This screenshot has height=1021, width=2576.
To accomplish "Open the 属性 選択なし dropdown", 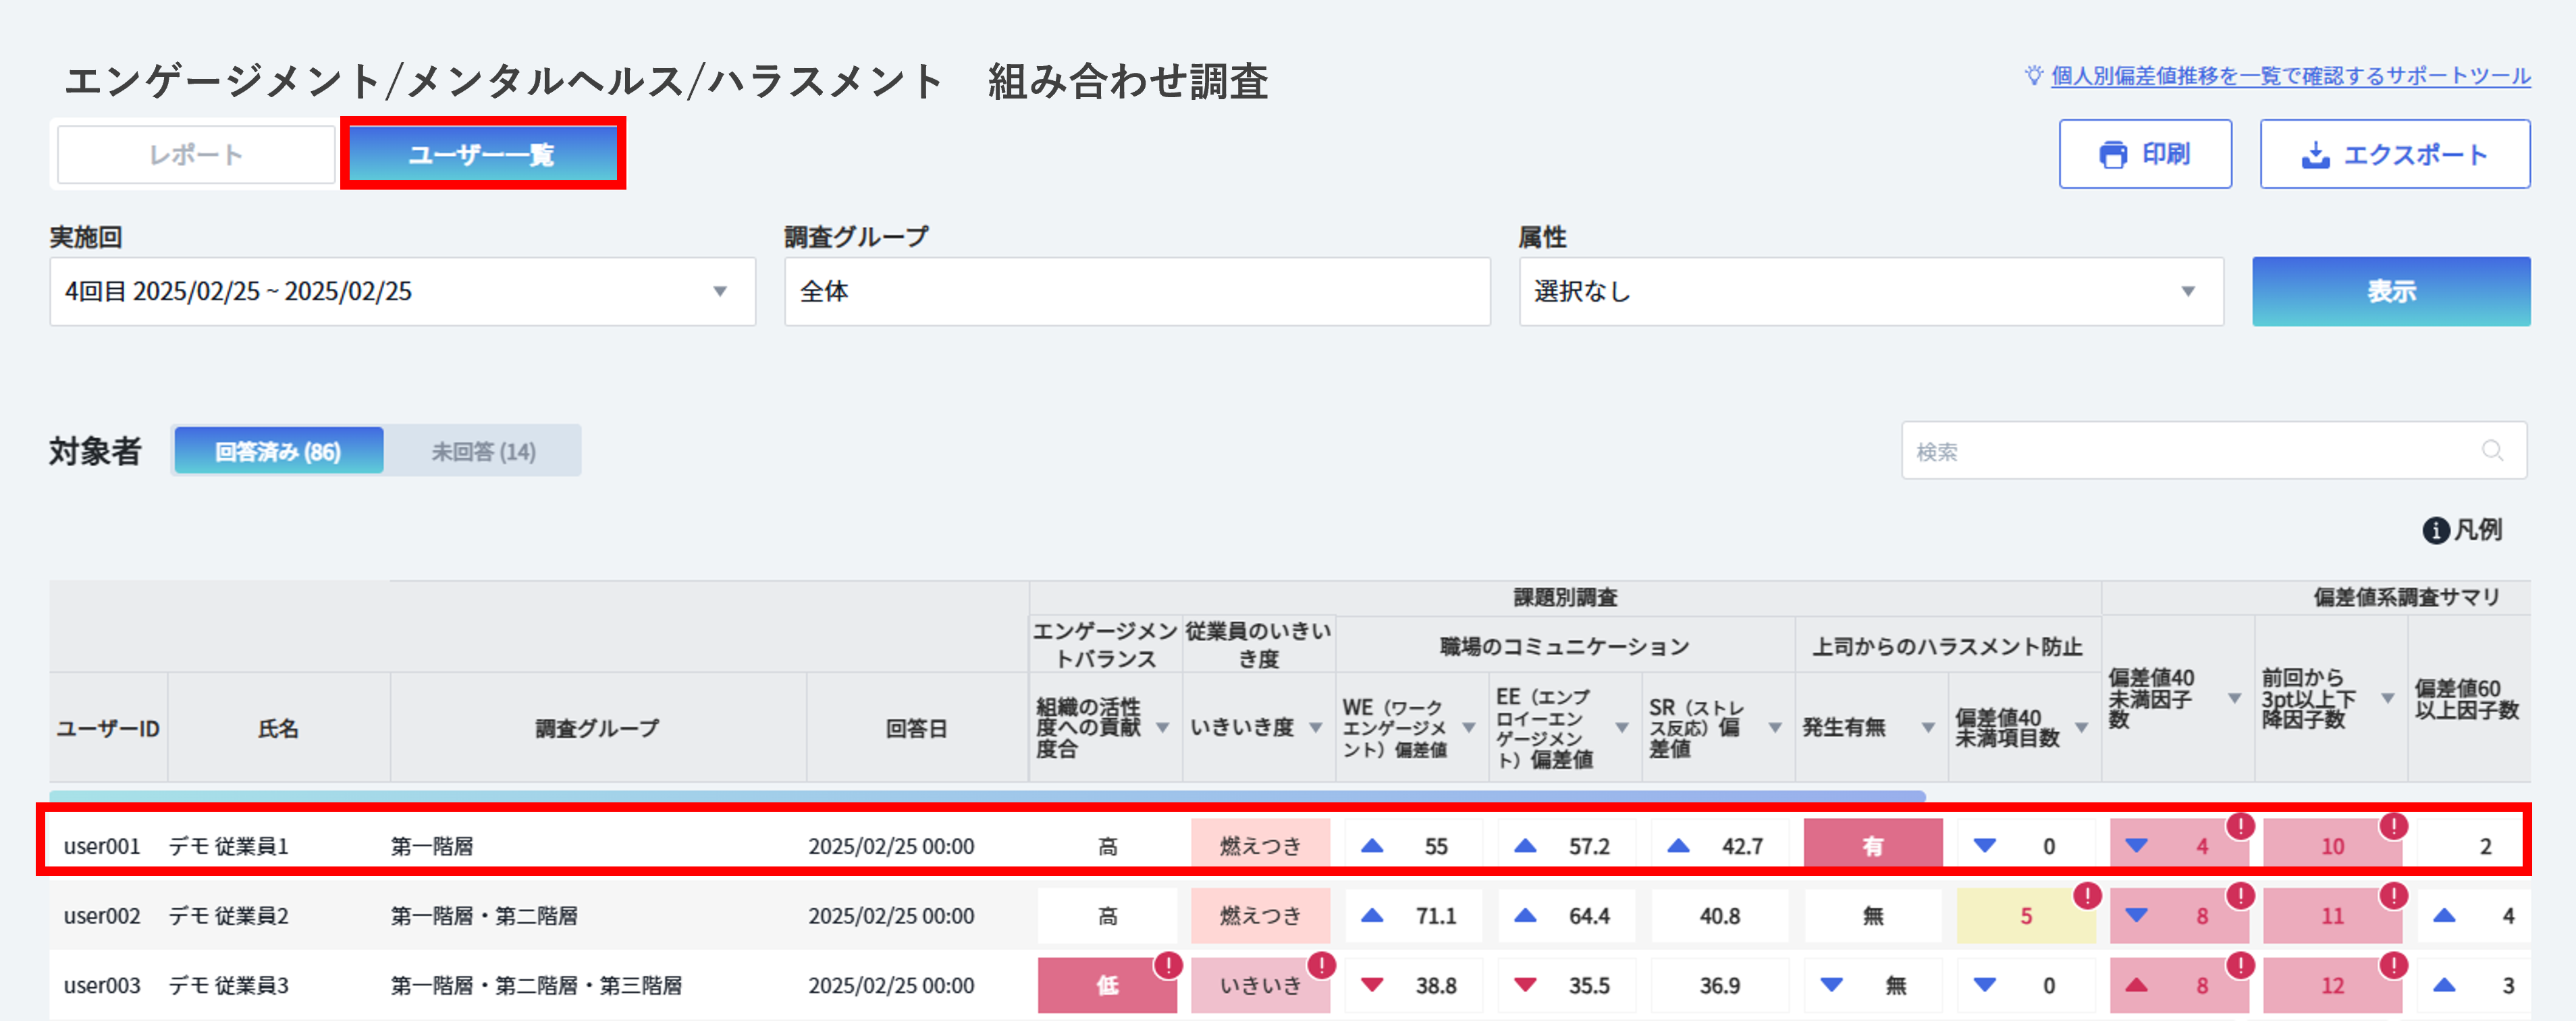I will click(1871, 291).
